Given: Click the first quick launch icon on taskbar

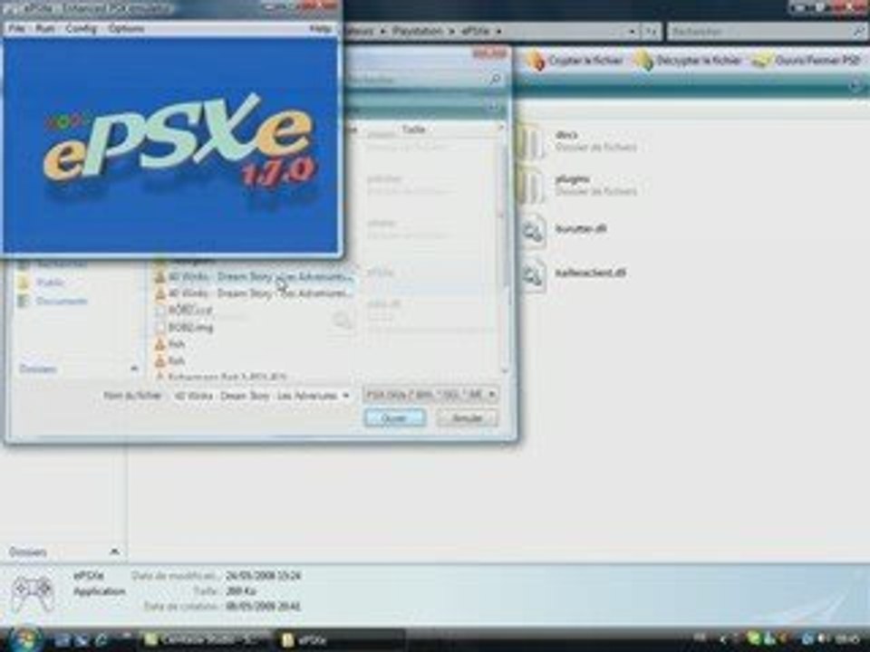Looking at the screenshot, I should 62,640.
